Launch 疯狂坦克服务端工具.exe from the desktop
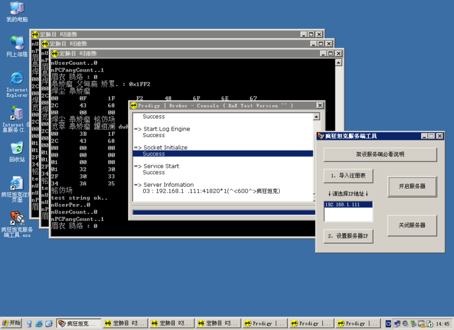454x330 pixels. coord(17,218)
